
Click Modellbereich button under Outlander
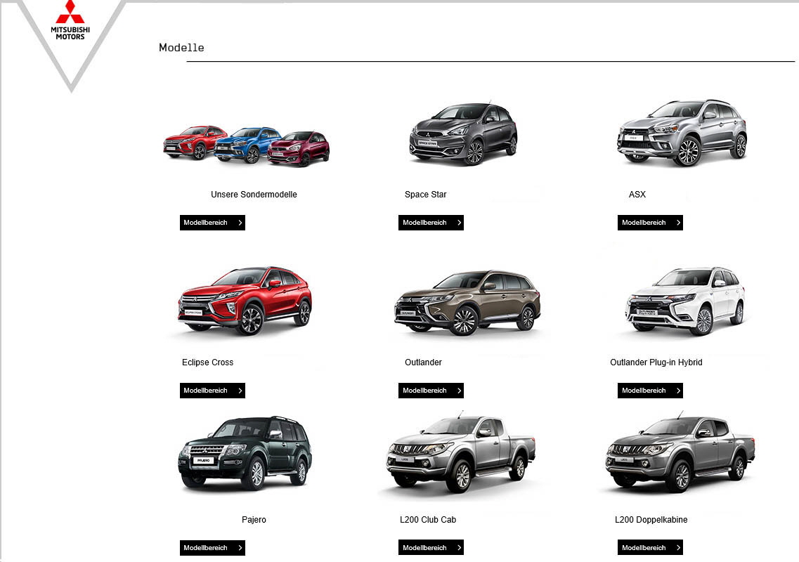(431, 391)
